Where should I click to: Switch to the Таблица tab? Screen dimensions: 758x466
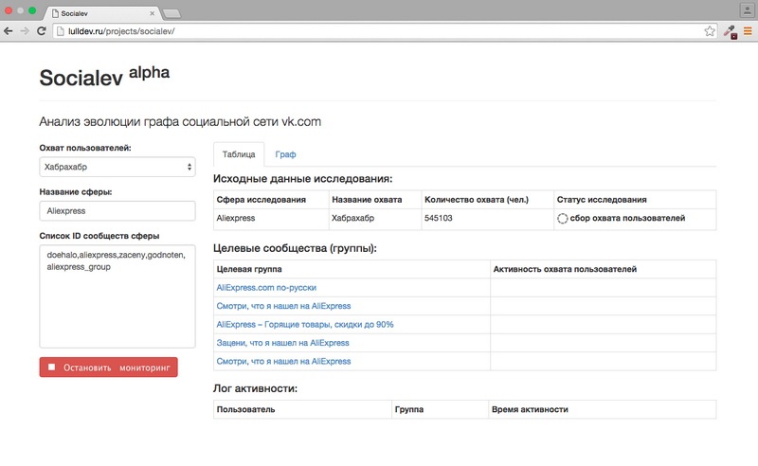click(239, 154)
